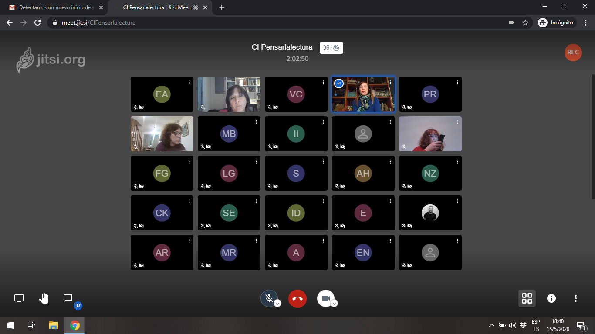Open the more actions three-dot menu
595x334 pixels.
pos(576,298)
